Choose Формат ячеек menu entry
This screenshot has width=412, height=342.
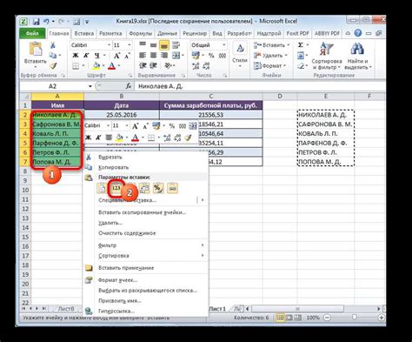[117, 280]
